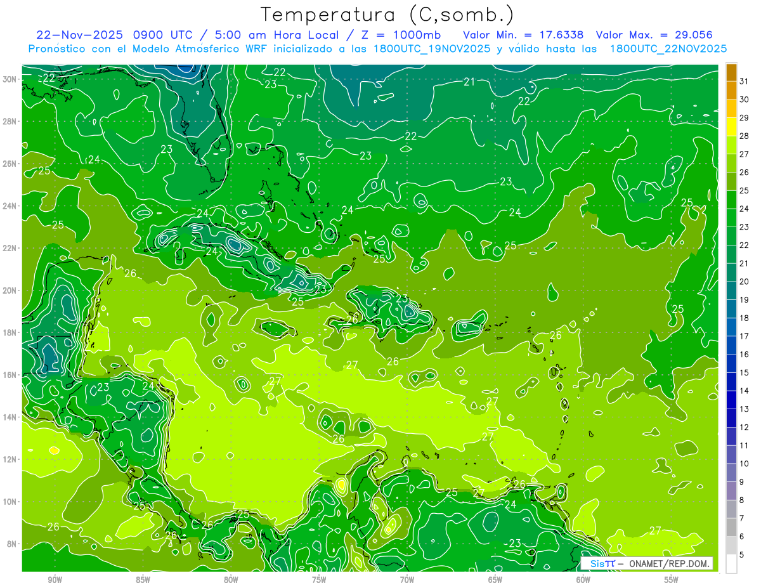
Task: Click the orange color bar segment above 31
Action: (x=731, y=72)
